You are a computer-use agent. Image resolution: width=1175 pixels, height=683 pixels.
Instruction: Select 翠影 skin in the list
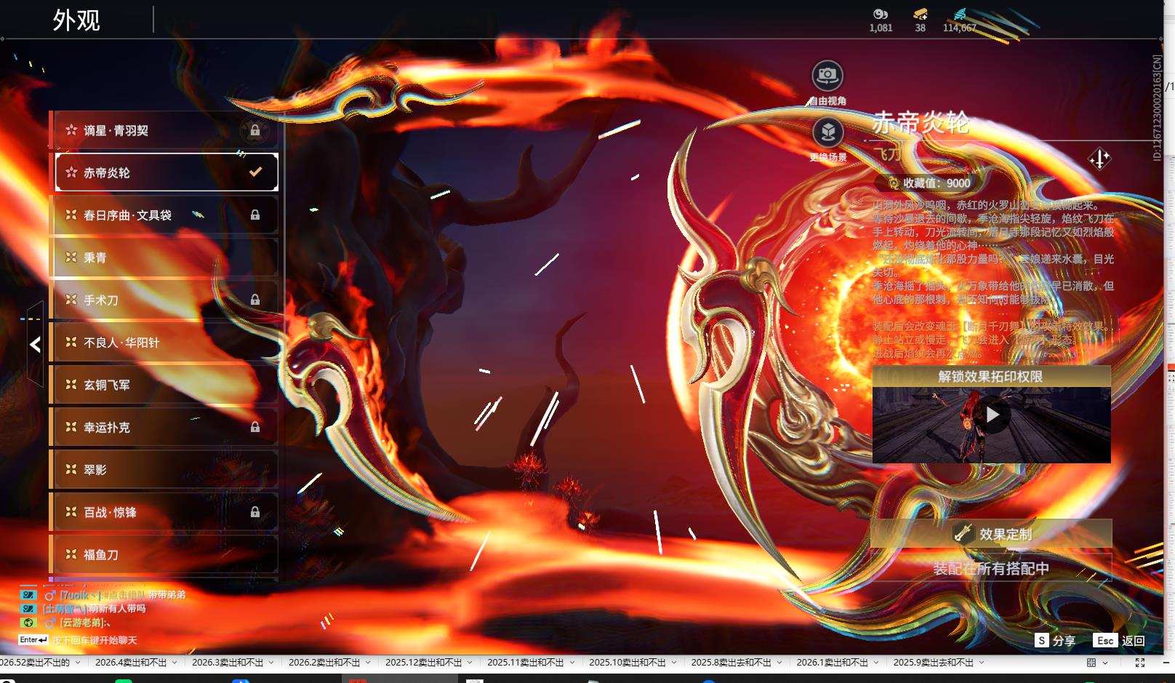(167, 469)
